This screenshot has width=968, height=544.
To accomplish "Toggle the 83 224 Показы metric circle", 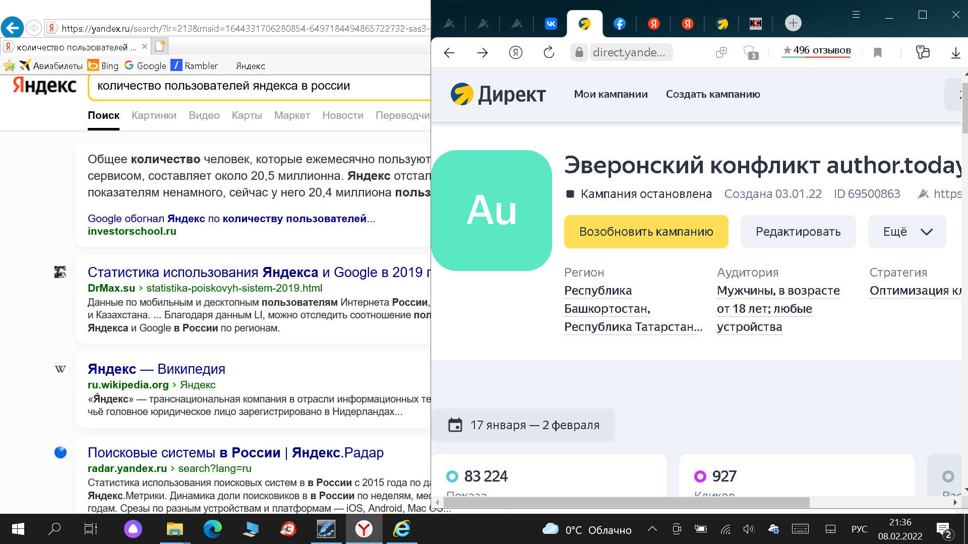I will (x=452, y=477).
